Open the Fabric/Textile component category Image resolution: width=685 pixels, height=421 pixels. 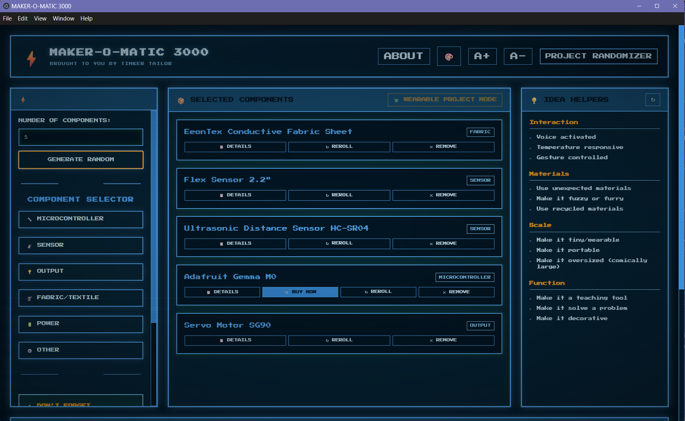[x=80, y=298]
